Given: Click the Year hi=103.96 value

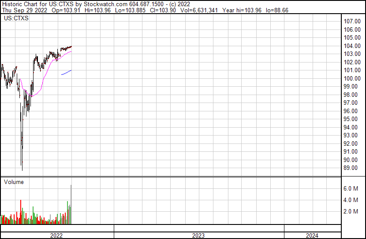Looking at the screenshot, I should coord(242,10).
